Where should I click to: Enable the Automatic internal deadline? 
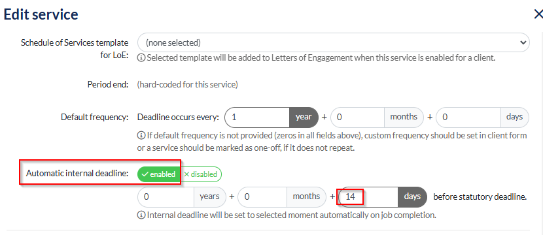click(x=159, y=174)
